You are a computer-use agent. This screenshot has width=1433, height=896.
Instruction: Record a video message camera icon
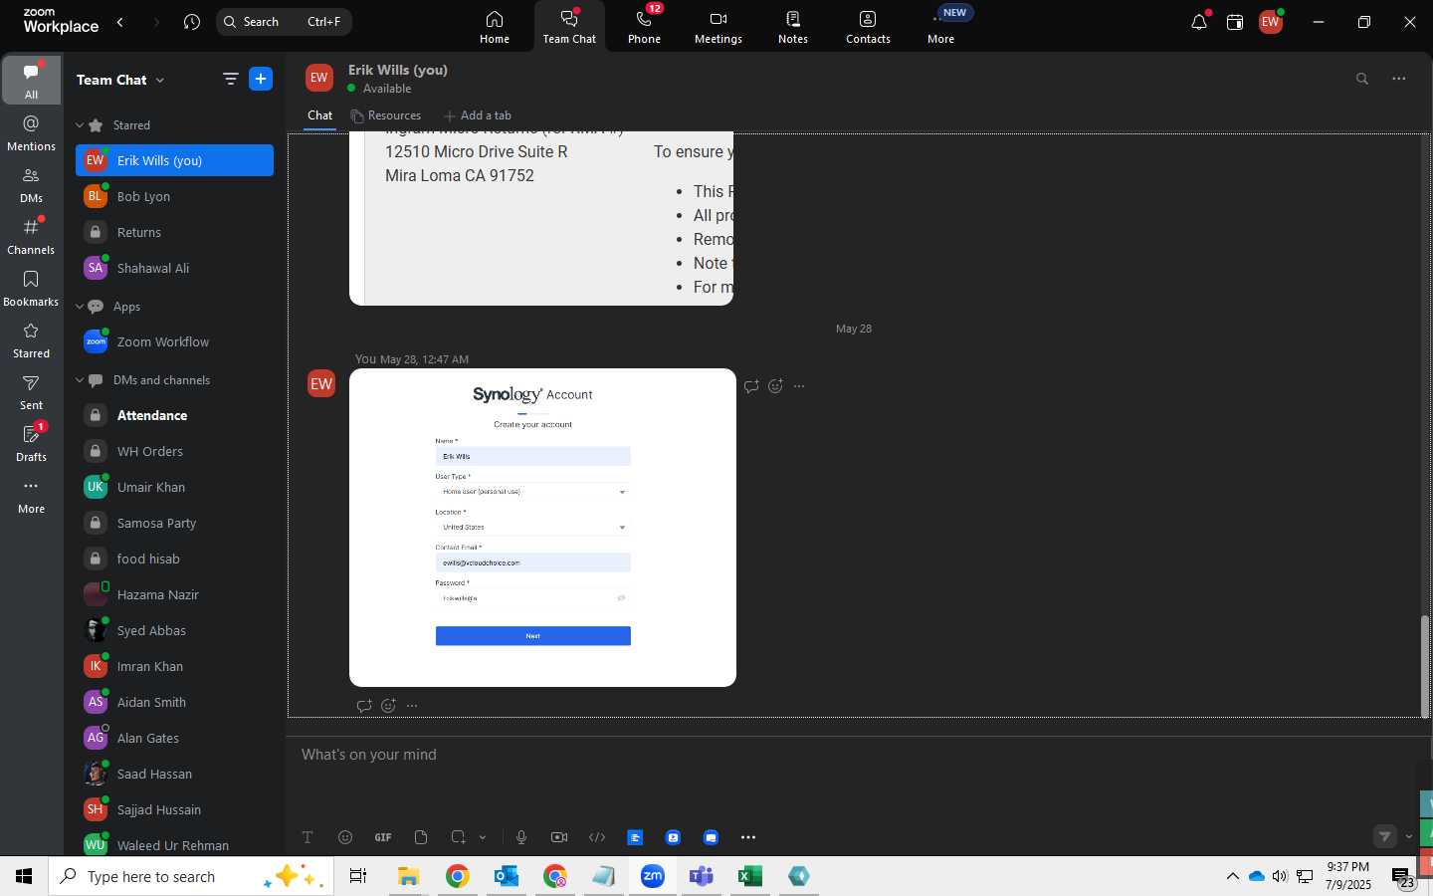tap(559, 837)
